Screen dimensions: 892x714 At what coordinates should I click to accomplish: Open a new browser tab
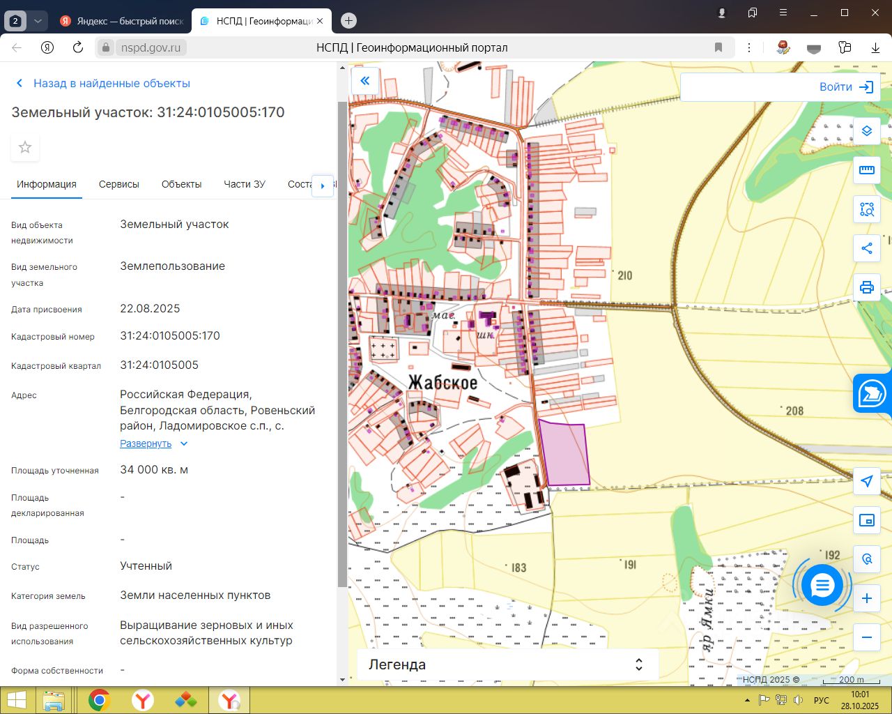click(x=348, y=21)
